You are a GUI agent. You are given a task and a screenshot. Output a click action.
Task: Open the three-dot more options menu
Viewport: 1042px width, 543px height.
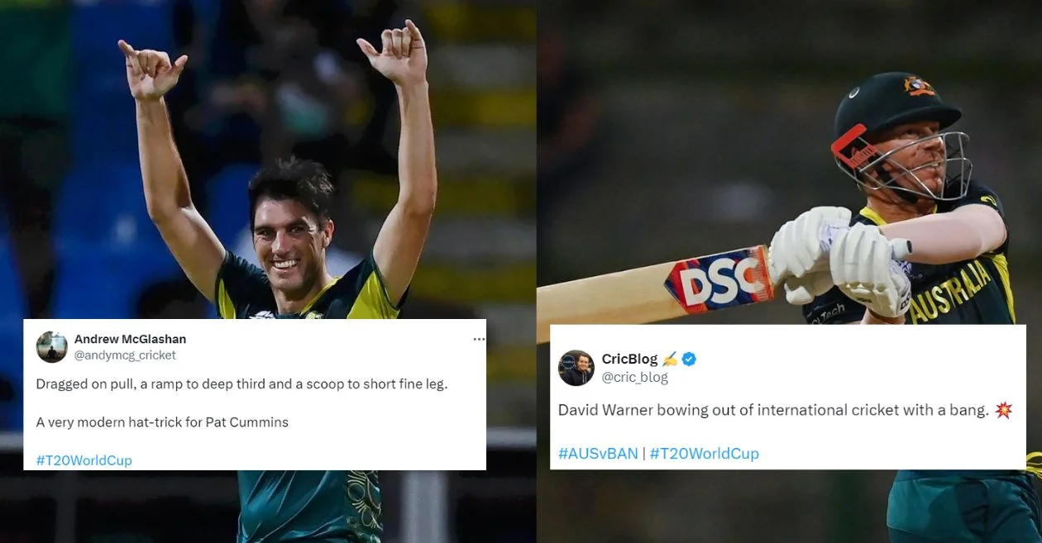coord(479,340)
